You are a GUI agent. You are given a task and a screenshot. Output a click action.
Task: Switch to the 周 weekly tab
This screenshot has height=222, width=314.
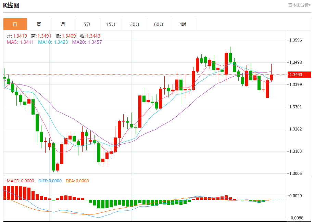(x=39, y=24)
